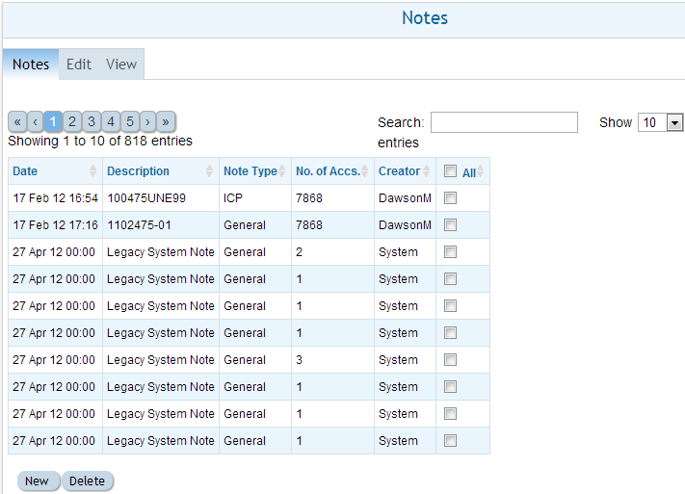Go to next page arrow
The width and height of the screenshot is (685, 494).
(x=147, y=122)
